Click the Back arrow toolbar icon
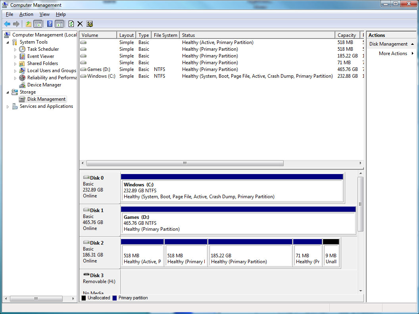Image resolution: width=419 pixels, height=314 pixels. (x=7, y=24)
